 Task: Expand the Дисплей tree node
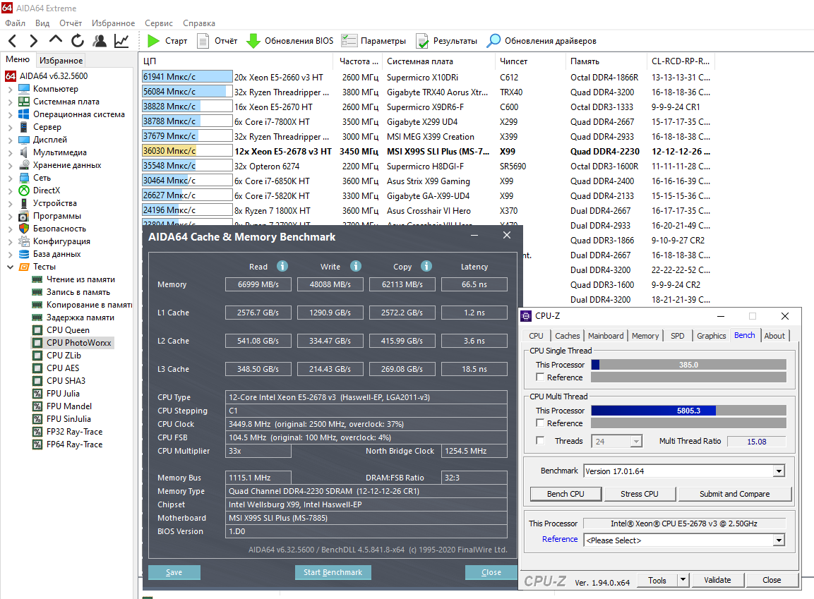point(10,140)
